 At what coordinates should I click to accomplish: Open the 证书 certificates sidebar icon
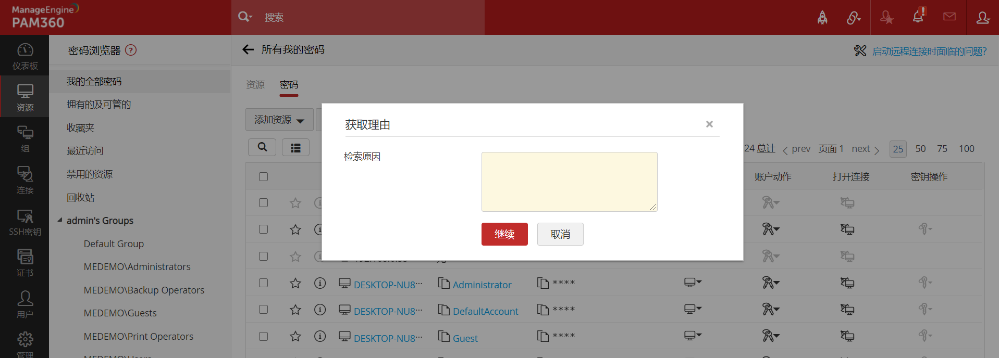click(25, 263)
